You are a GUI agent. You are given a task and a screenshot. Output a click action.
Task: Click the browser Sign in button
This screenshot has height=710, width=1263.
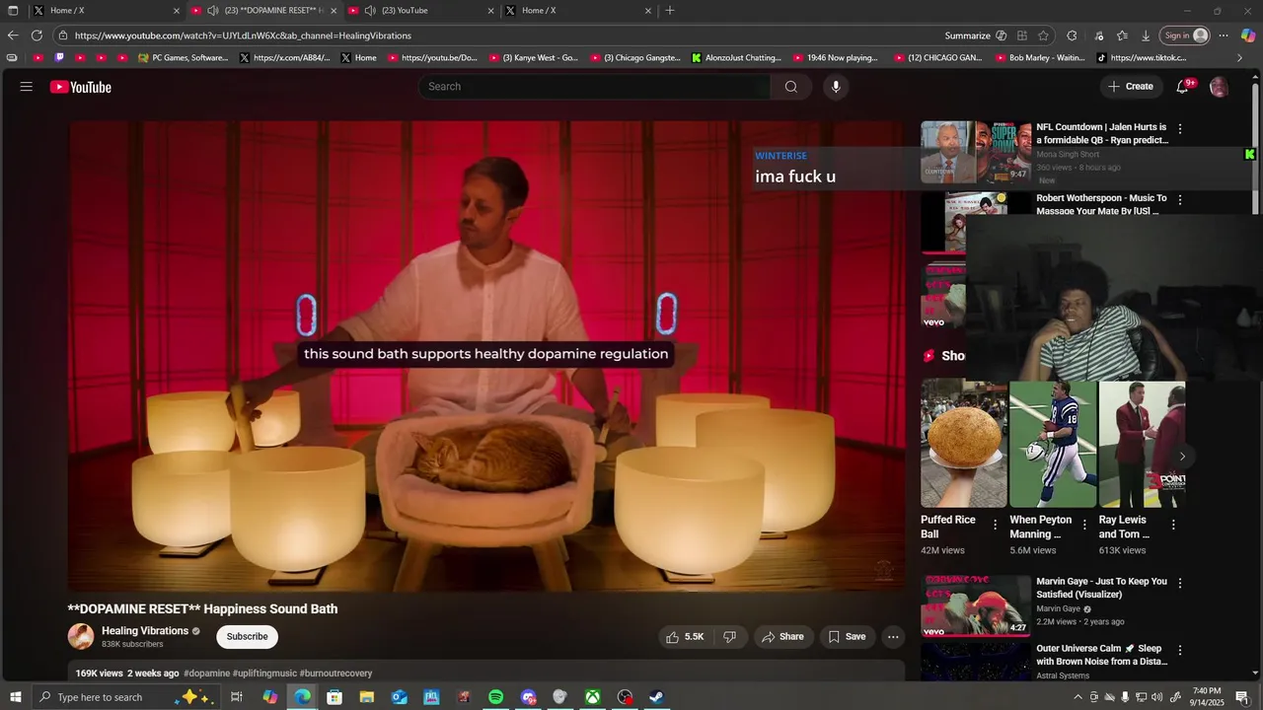[1185, 35]
